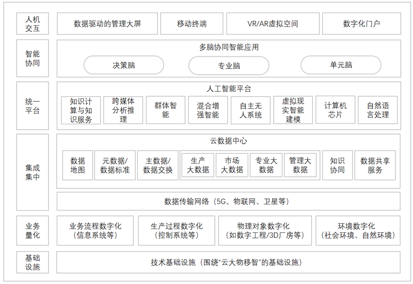Select the 虚拟现实智能建模 box

coord(293,110)
